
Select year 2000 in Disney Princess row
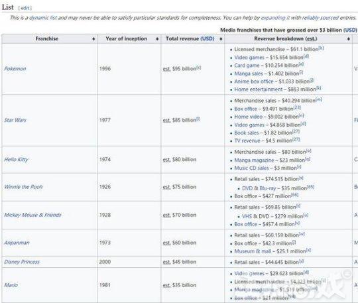coord(105,262)
